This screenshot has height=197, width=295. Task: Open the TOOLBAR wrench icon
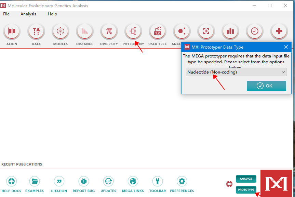tap(158, 181)
